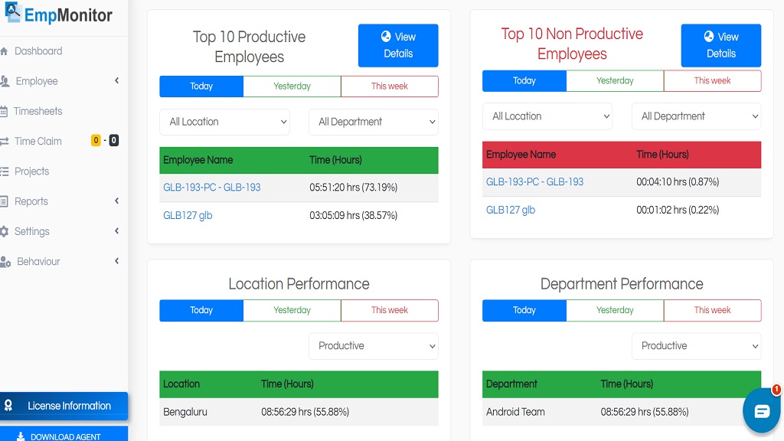Open Productive dropdown in Location Performance
This screenshot has height=441, width=784.
click(x=374, y=346)
